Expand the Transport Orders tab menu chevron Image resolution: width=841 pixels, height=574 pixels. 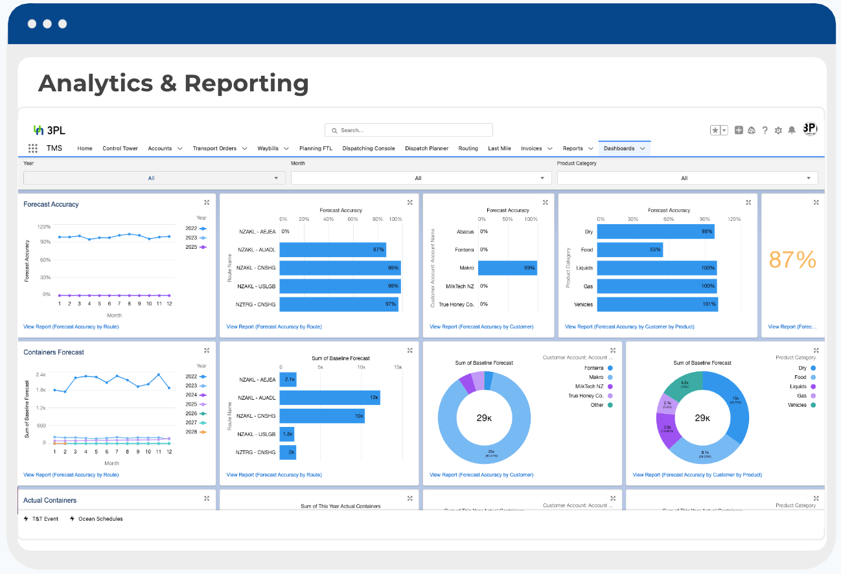(245, 148)
